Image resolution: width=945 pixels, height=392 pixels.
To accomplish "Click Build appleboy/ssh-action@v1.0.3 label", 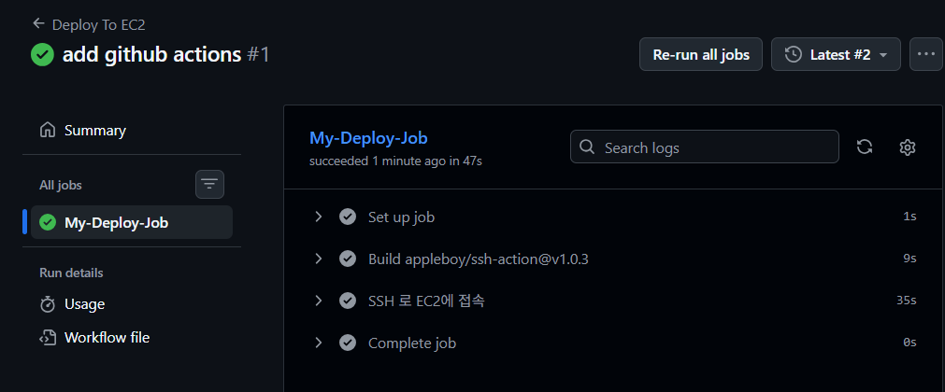I will (x=478, y=259).
